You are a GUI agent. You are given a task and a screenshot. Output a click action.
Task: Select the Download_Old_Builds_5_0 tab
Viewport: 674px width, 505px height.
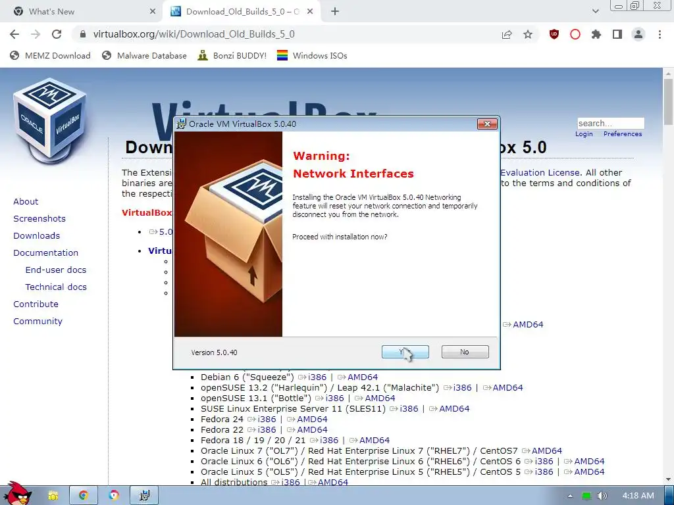pyautogui.click(x=241, y=12)
